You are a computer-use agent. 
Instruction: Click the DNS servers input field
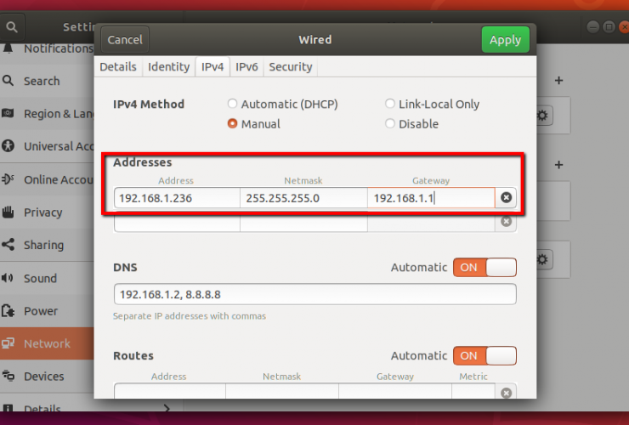pyautogui.click(x=314, y=294)
